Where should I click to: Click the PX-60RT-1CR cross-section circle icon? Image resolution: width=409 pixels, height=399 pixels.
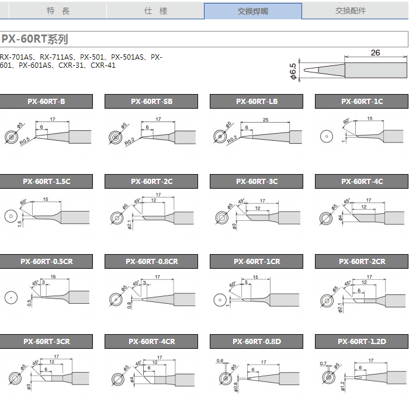point(220,300)
